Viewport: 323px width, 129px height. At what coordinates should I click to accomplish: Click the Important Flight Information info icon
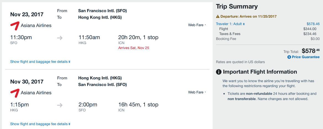[x=219, y=72]
